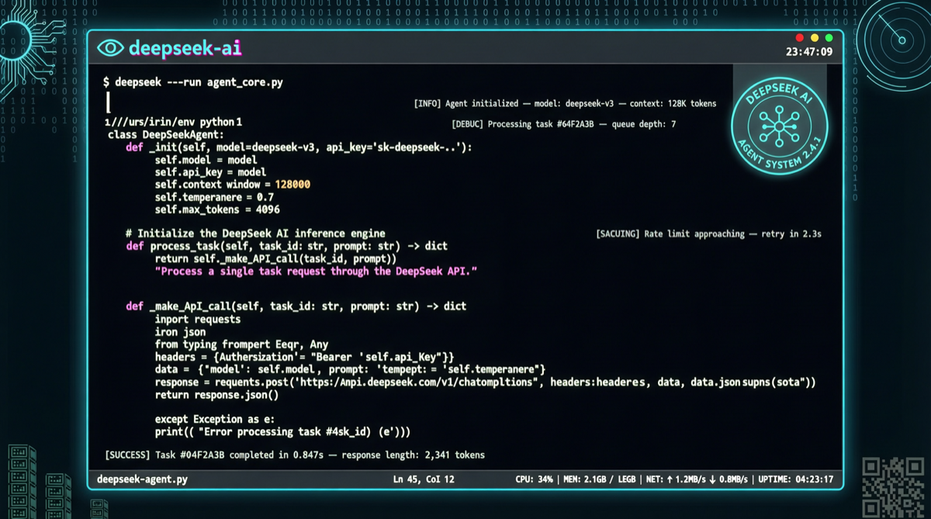Viewport: 931px width, 519px height.
Task: Click the 'def process_task' definition line
Action: (x=287, y=246)
